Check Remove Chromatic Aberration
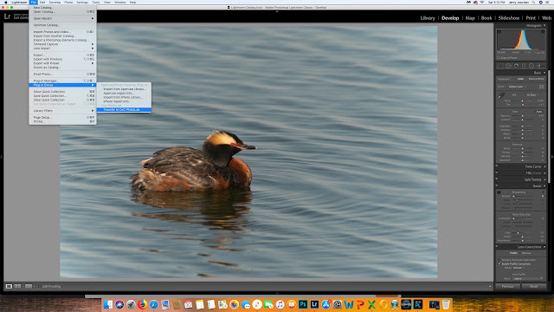 (499, 260)
